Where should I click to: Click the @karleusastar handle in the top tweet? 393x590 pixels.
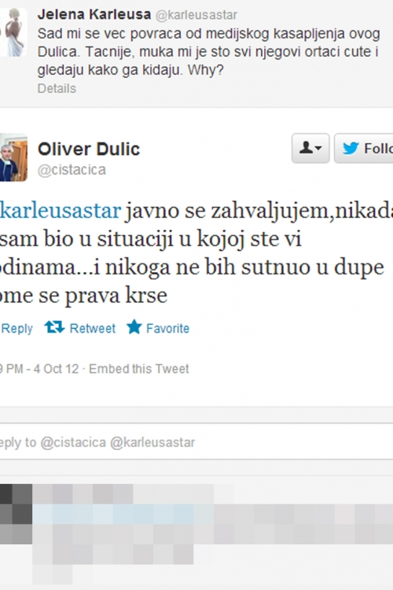coord(196,15)
